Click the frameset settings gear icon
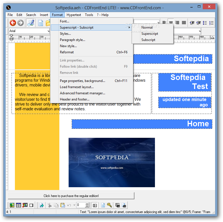This screenshot has height=222, width=223. [118, 205]
